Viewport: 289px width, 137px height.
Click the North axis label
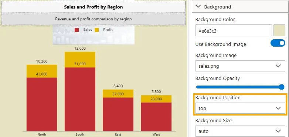coord(42,134)
